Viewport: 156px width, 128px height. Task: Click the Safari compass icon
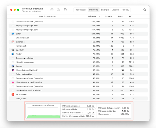[x=13, y=34]
